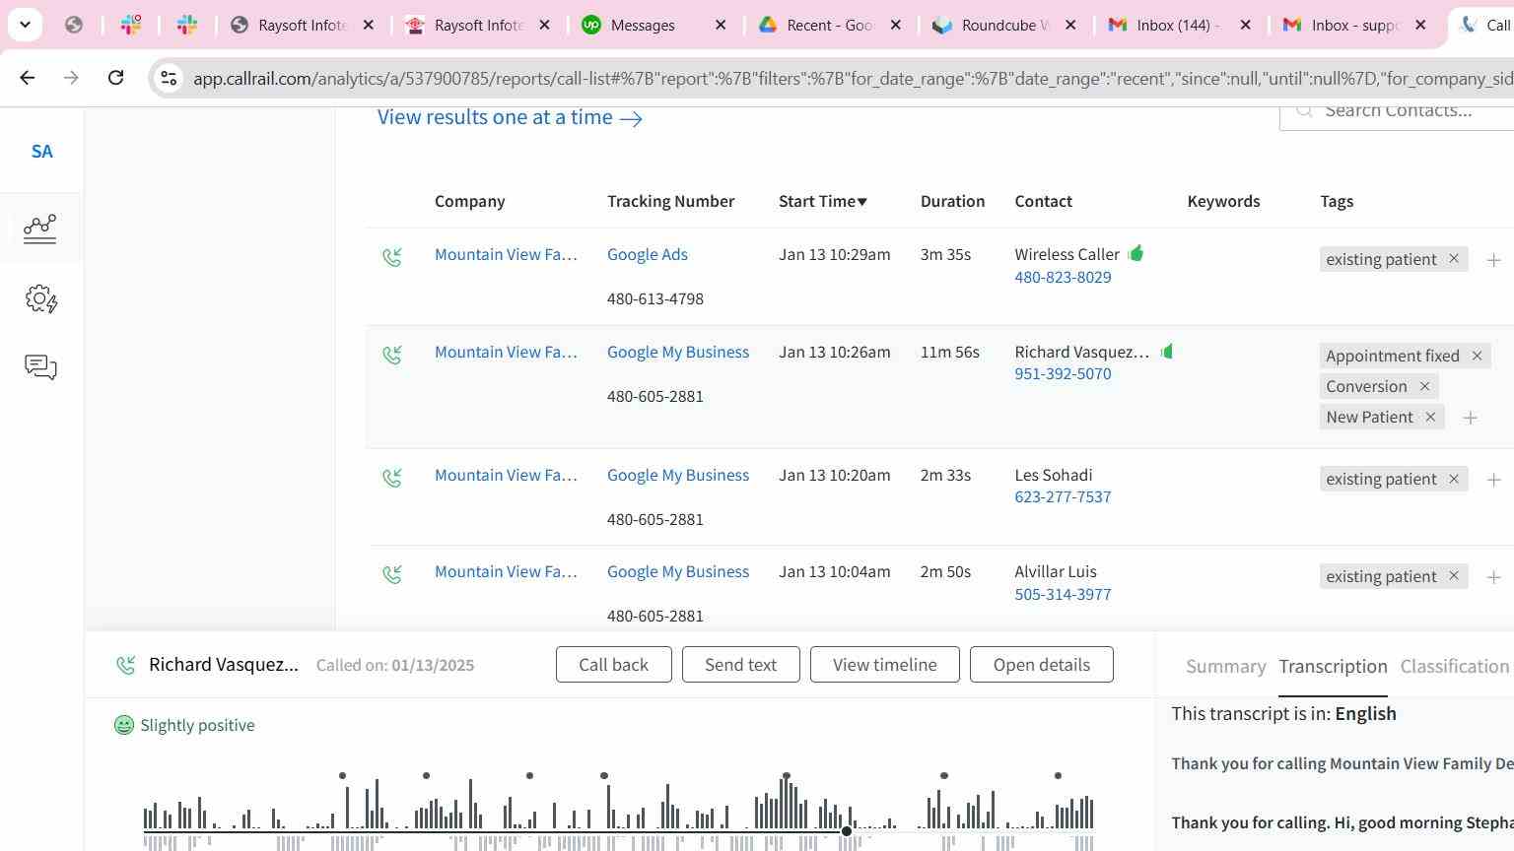Click the Tracking Number column header
Screen dimensions: 1514x851
[670, 201]
